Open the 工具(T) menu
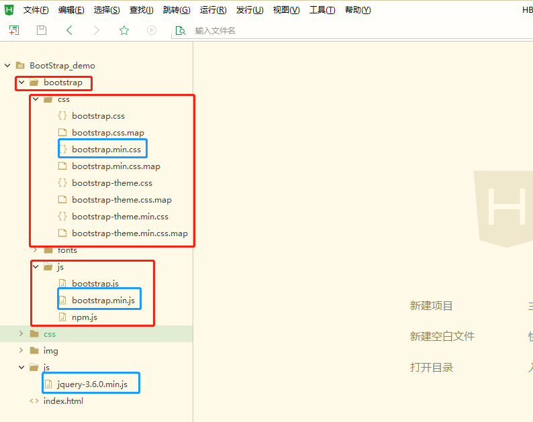 pos(322,10)
